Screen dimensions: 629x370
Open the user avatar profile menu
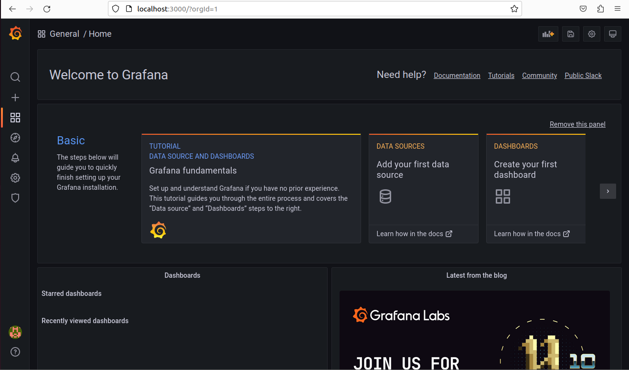[x=15, y=332]
